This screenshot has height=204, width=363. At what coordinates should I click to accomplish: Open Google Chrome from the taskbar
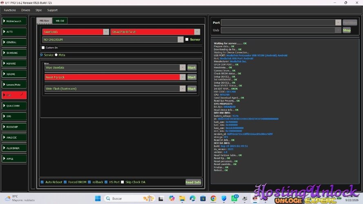coord(214,198)
